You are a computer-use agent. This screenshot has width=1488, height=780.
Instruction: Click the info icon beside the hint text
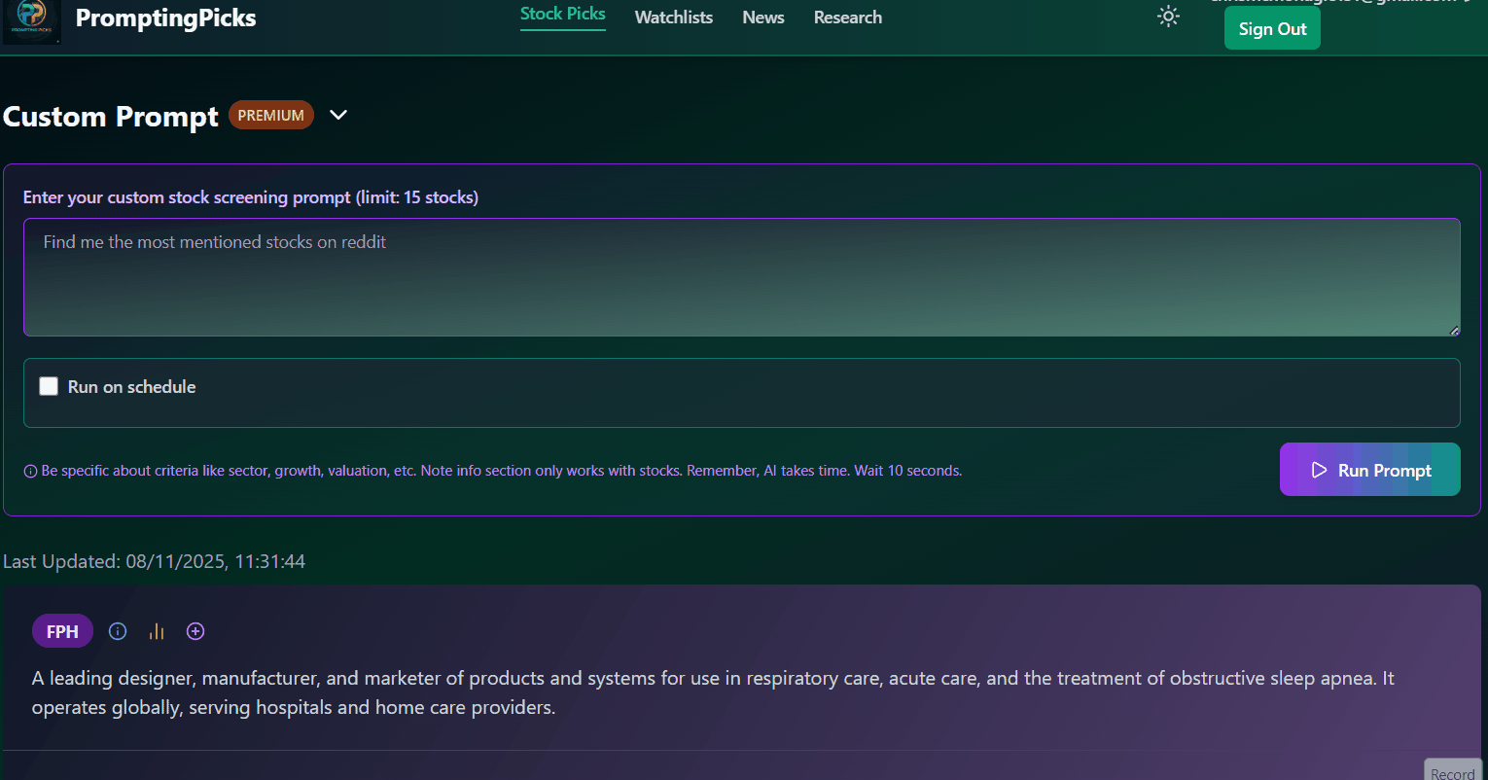coord(30,472)
